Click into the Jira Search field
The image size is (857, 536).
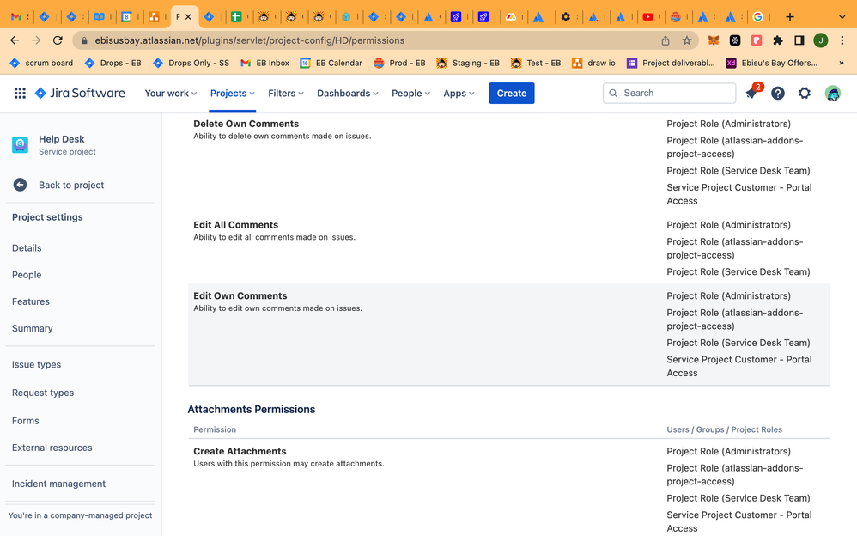tap(669, 93)
